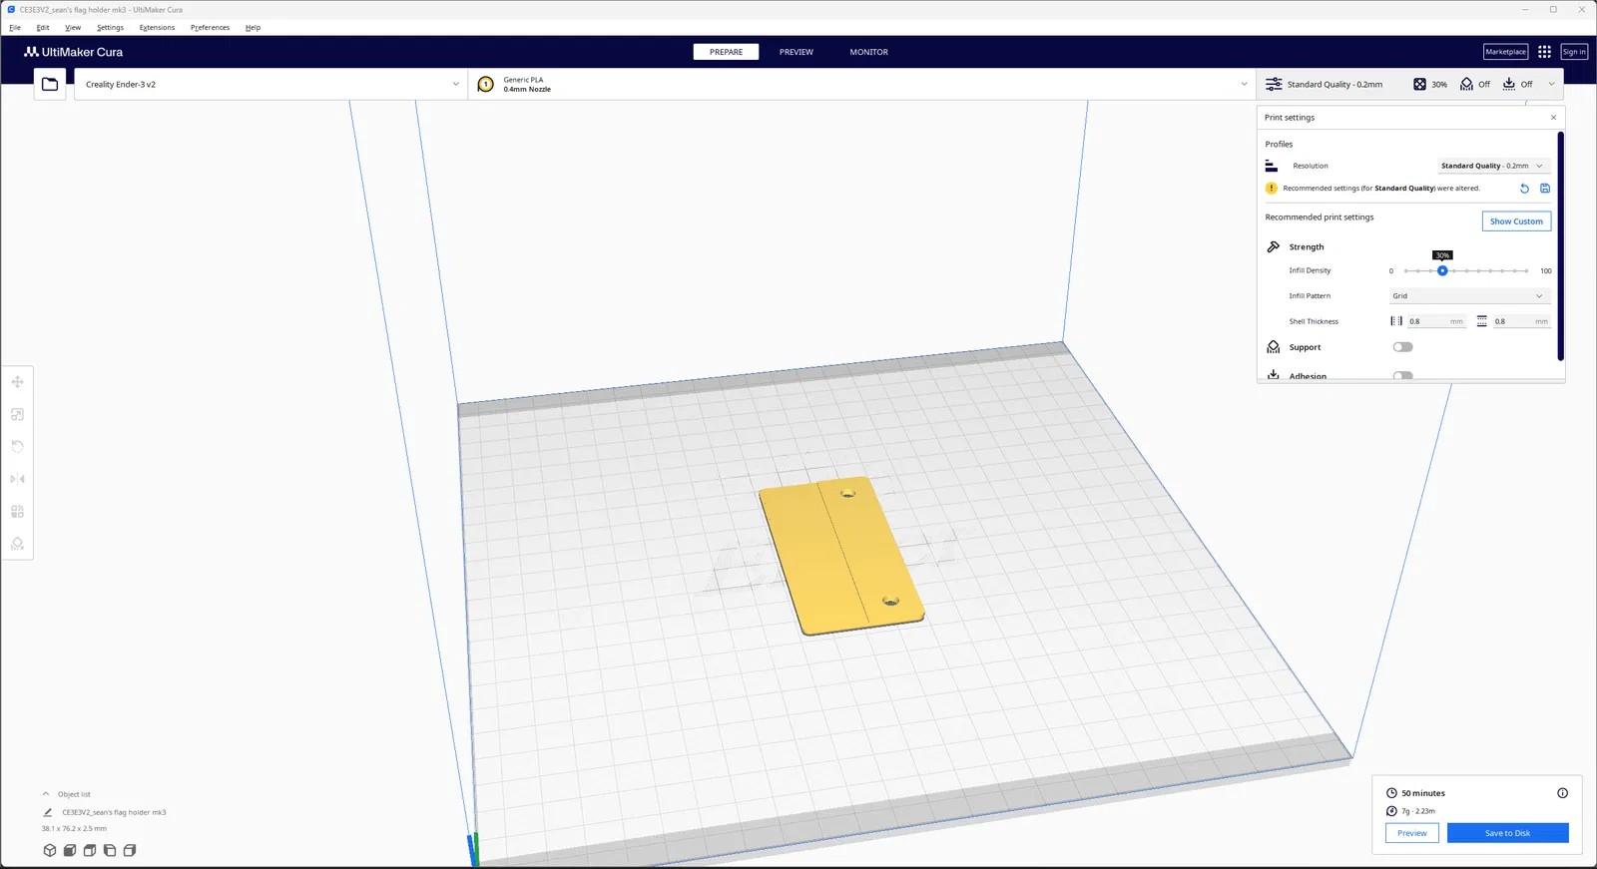Select the Support Blocker tool
1597x869 pixels.
(17, 544)
